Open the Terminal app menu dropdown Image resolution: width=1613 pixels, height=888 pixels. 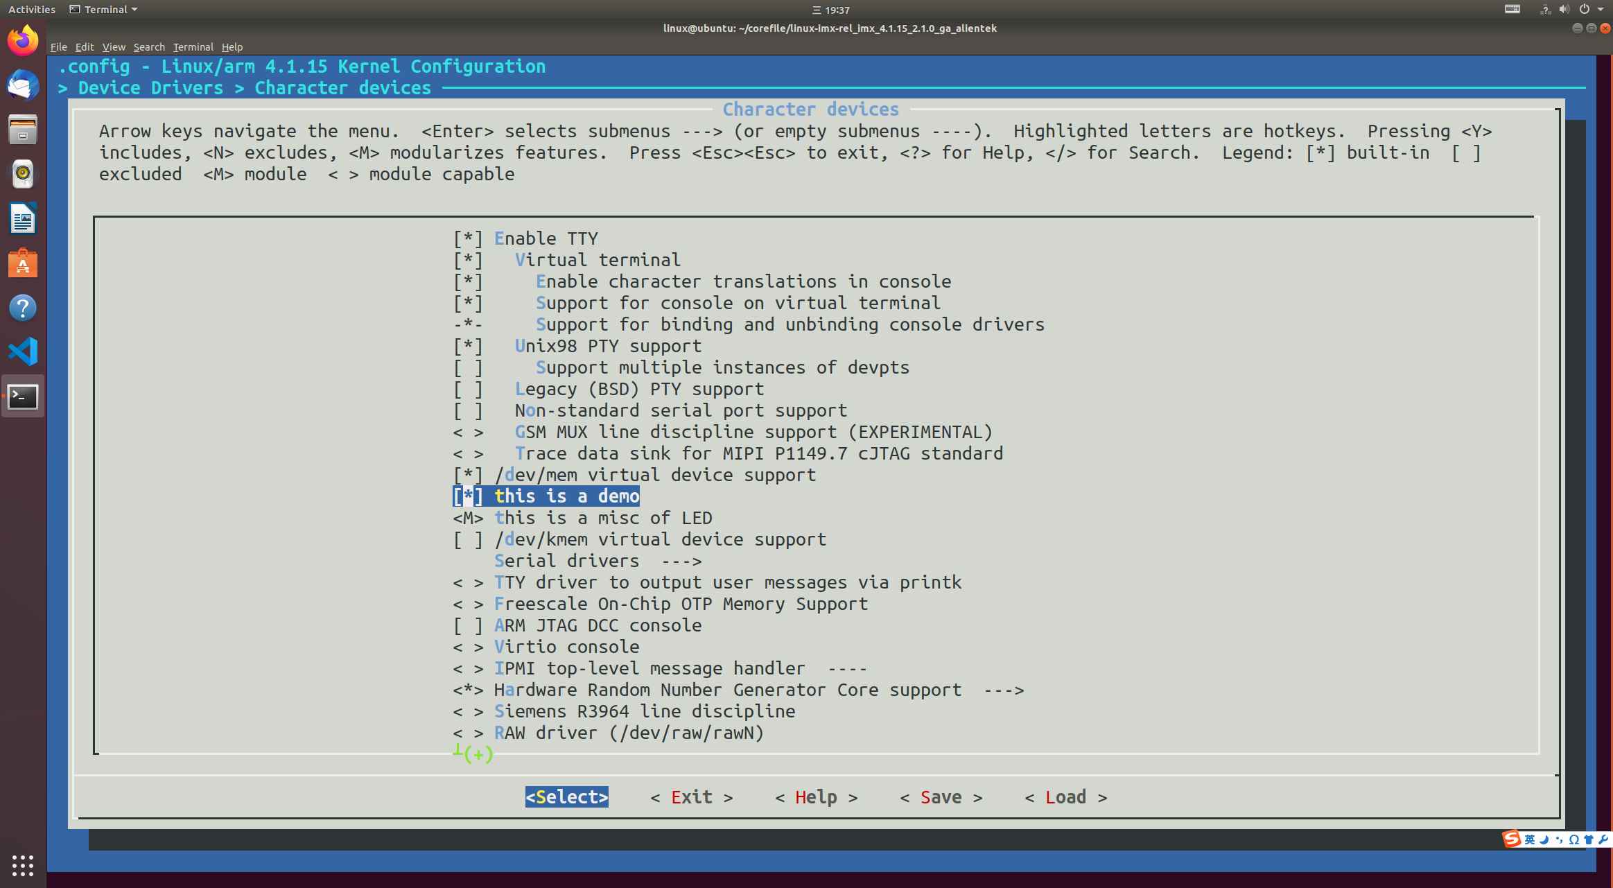[104, 10]
